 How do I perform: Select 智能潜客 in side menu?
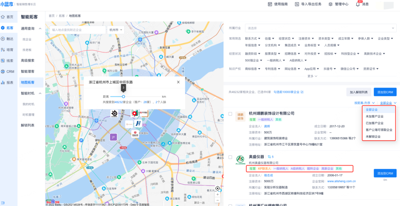point(27,72)
